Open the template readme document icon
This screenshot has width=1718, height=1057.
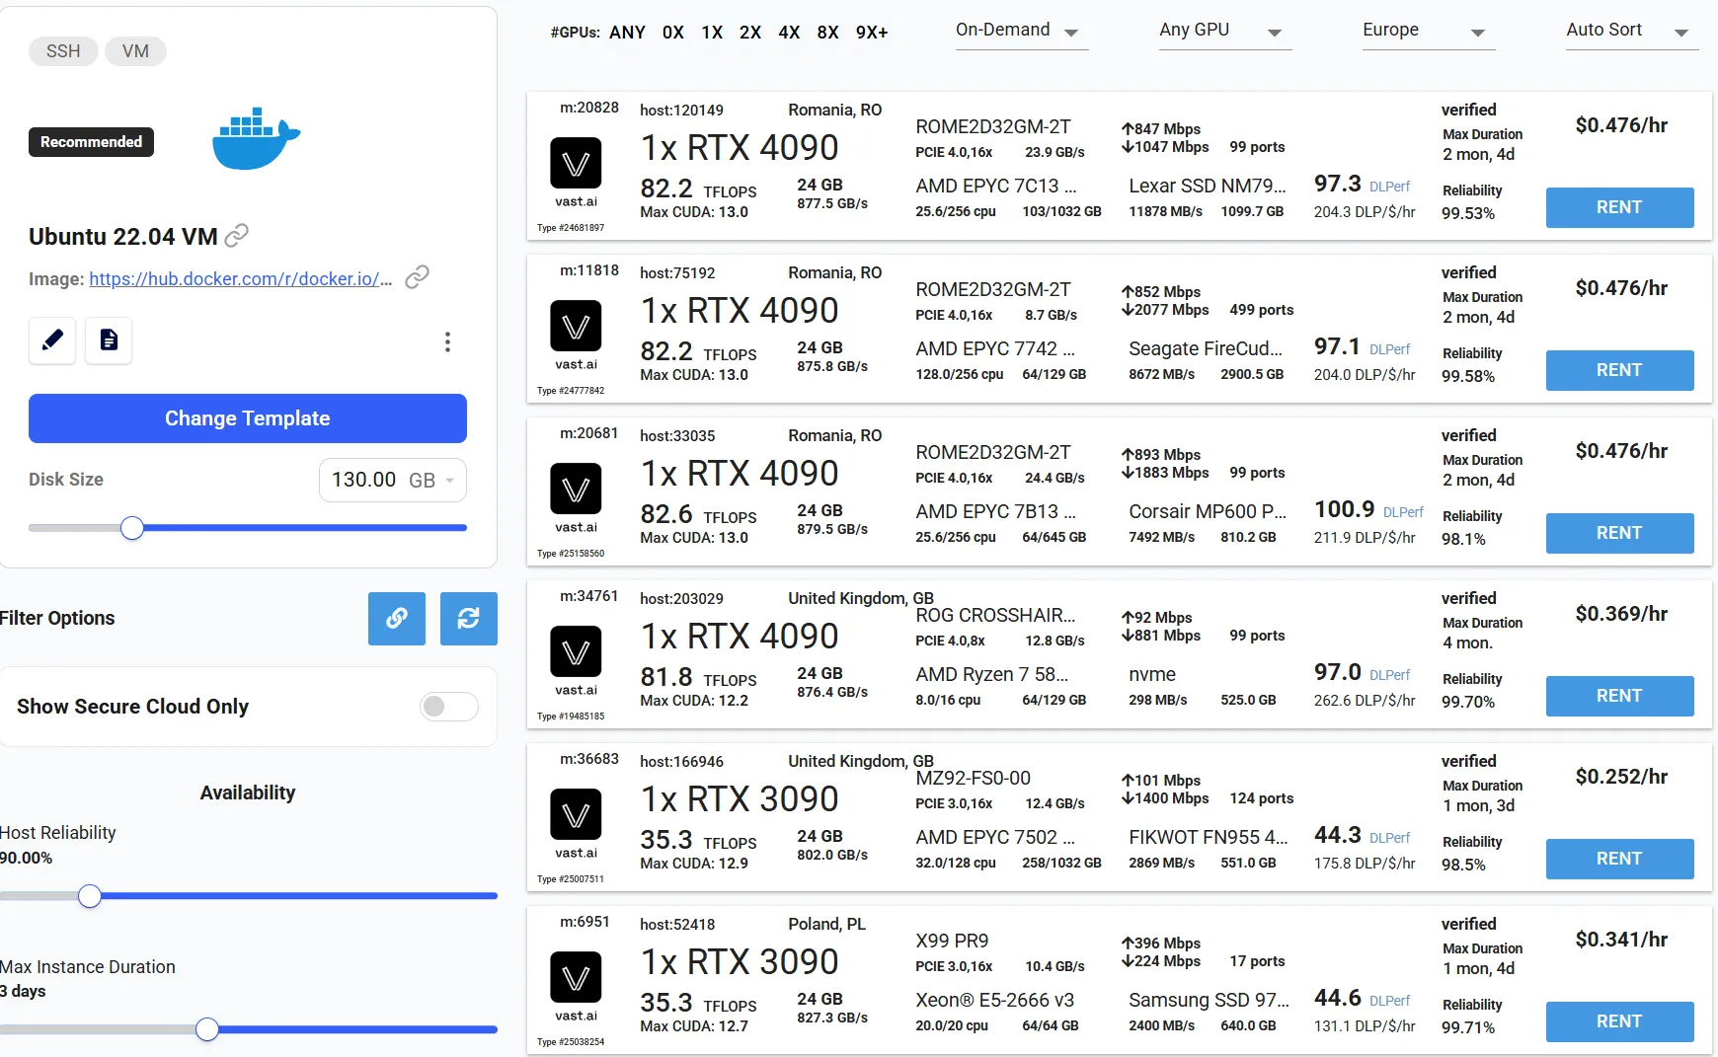coord(109,340)
